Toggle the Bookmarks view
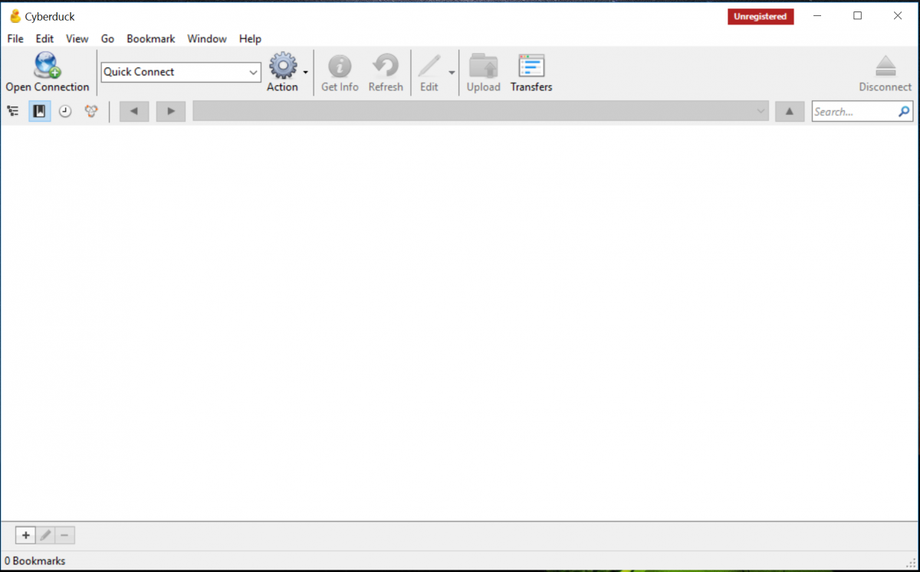 tap(39, 112)
